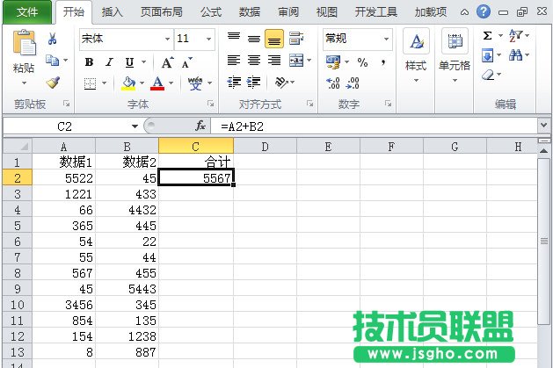This screenshot has width=553, height=368.
Task: Switch to 插入 Insert tab
Action: (x=113, y=12)
